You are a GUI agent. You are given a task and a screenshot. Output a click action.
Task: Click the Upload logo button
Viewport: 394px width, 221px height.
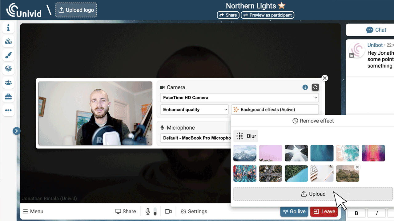click(x=76, y=10)
